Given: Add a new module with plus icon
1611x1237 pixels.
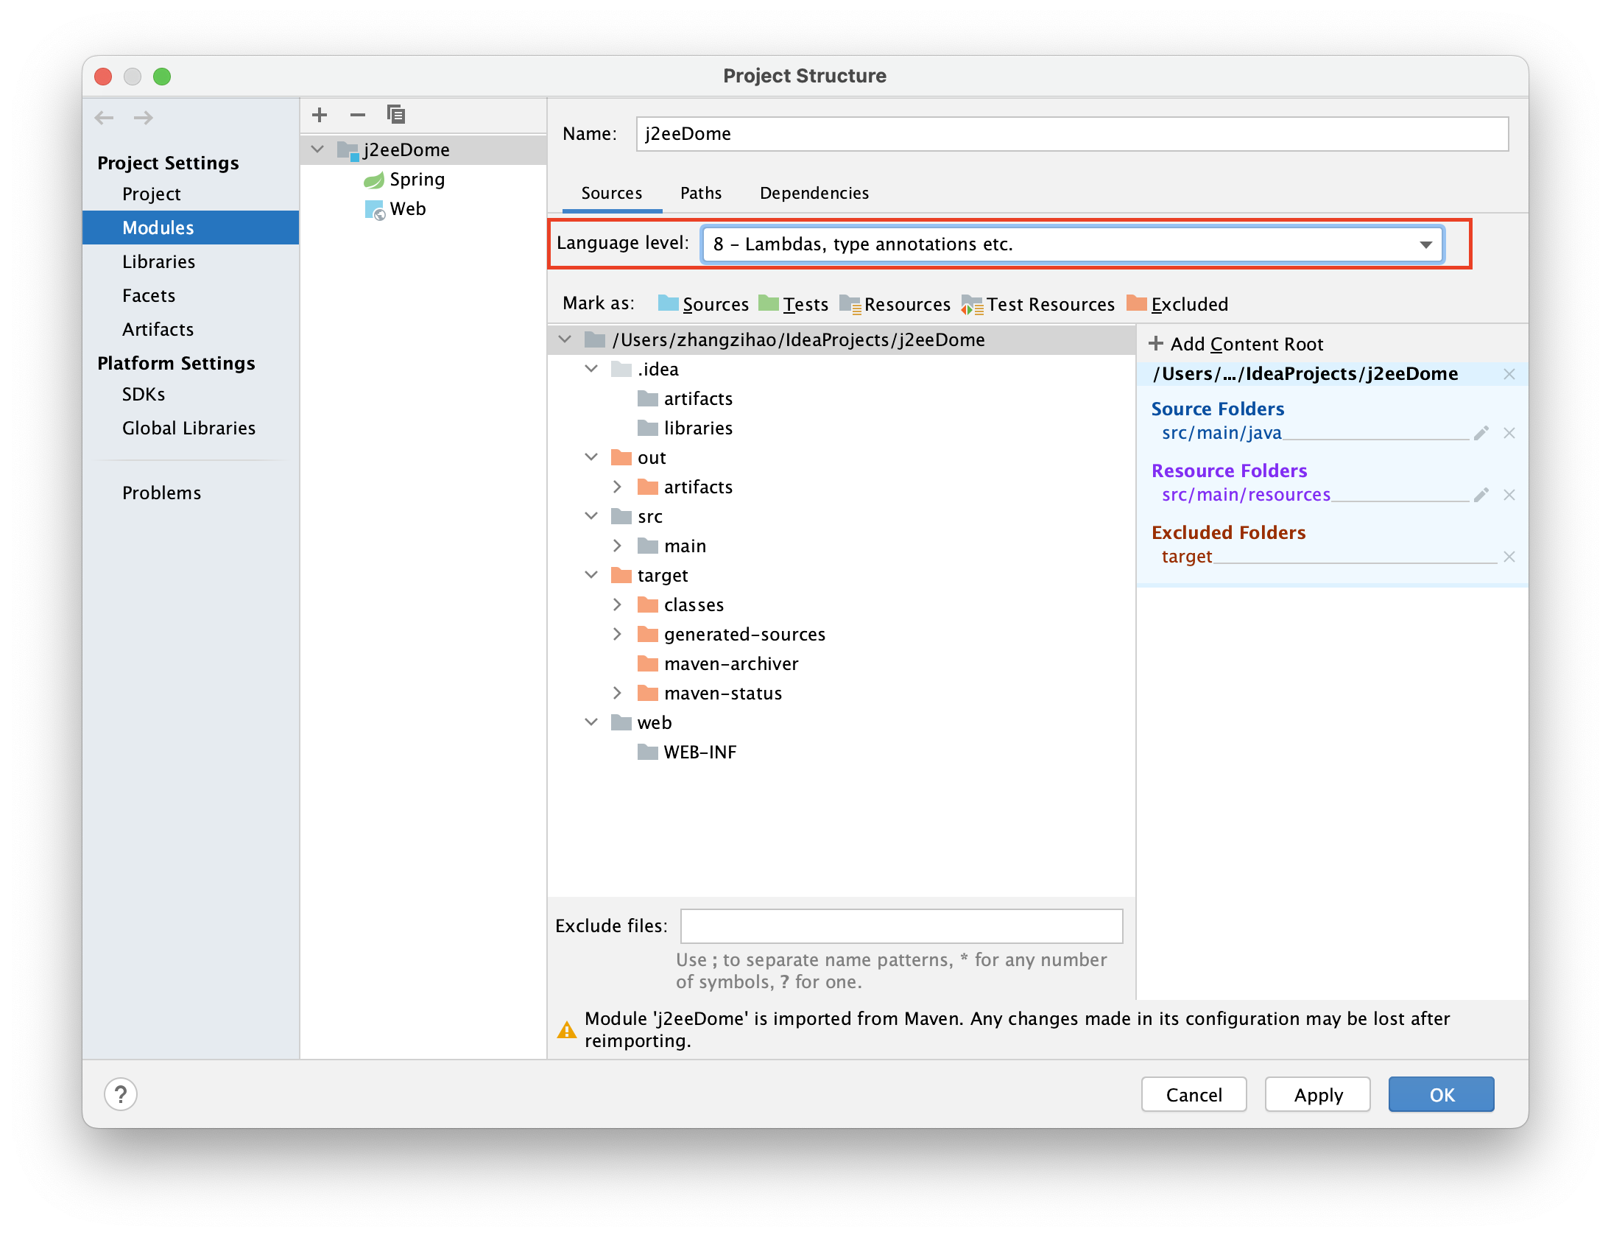Looking at the screenshot, I should [x=320, y=115].
